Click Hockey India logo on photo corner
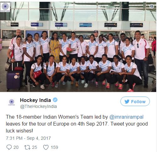Viewport: 159px width, 152px height. [5, 7]
